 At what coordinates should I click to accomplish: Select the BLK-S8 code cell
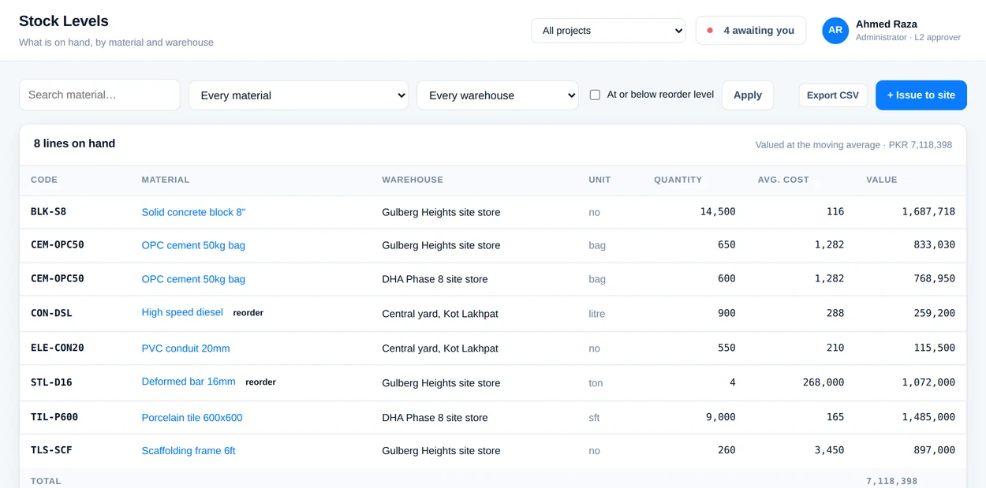pyautogui.click(x=48, y=212)
